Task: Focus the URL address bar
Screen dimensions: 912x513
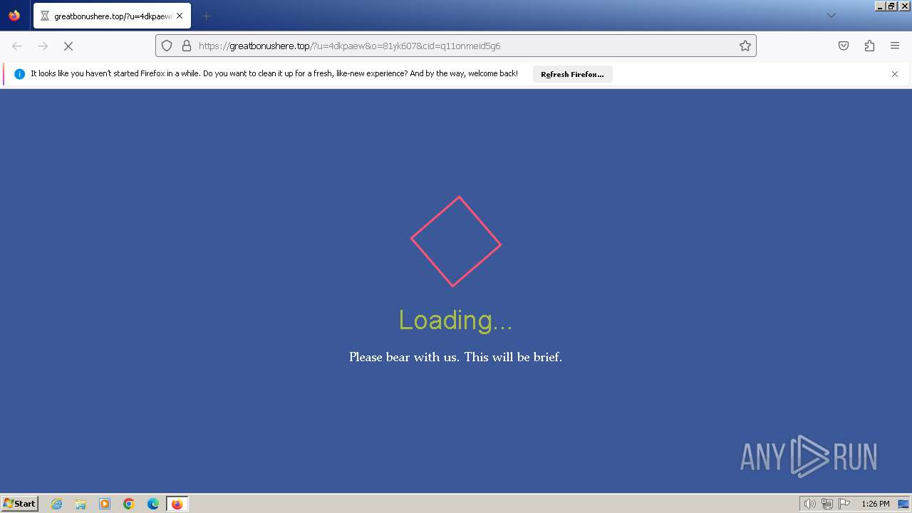Action: (x=456, y=46)
